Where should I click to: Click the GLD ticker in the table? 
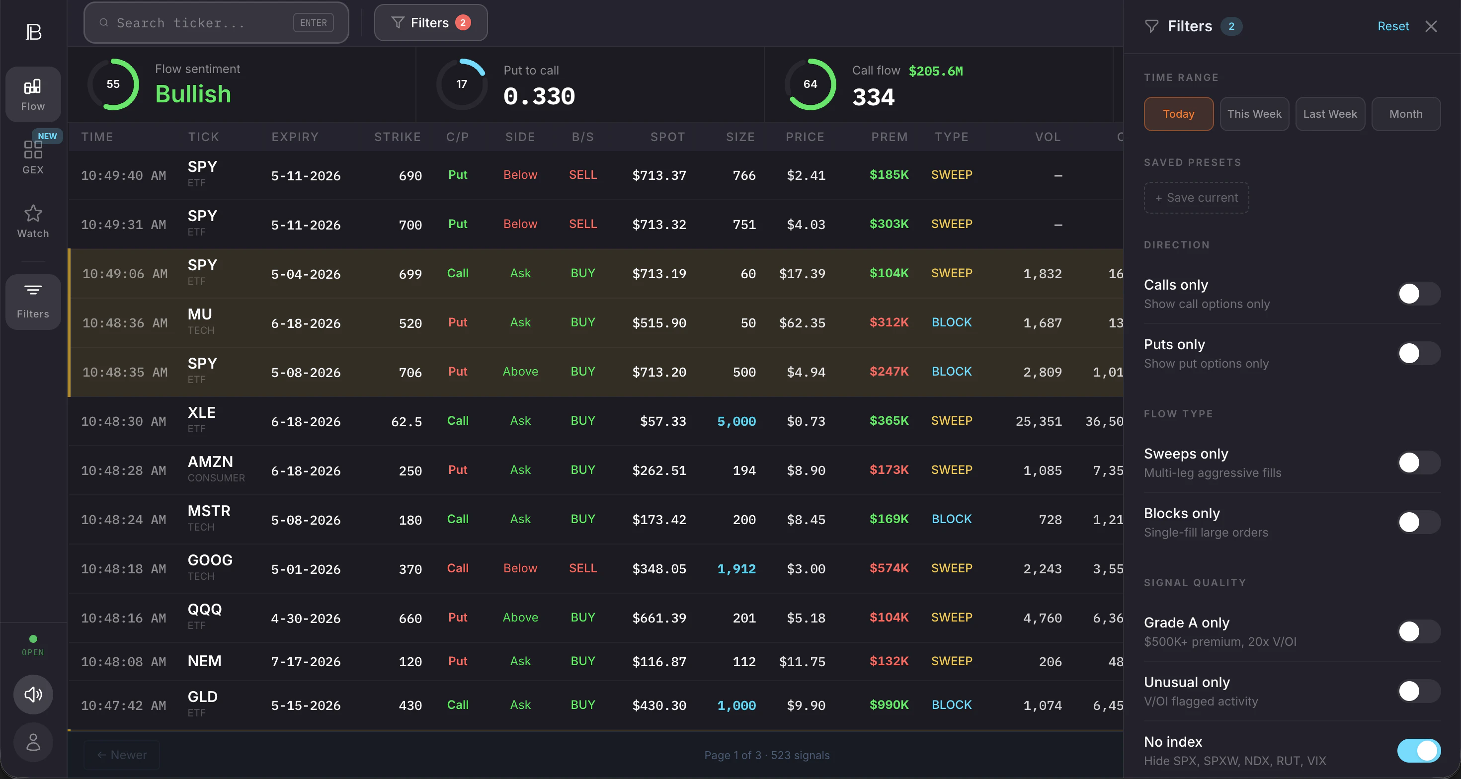pos(202,696)
